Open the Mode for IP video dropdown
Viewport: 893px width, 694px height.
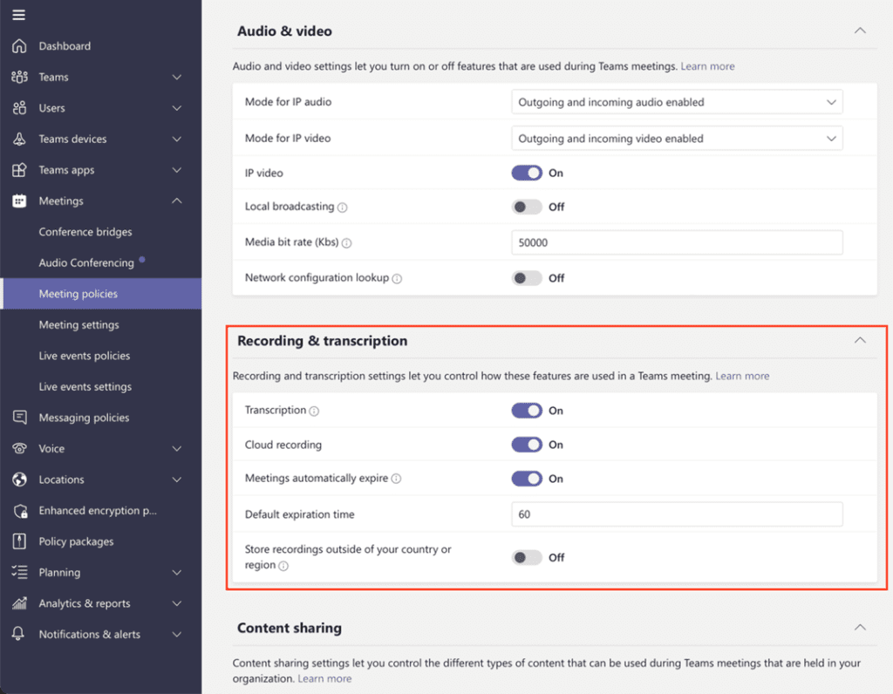point(677,139)
